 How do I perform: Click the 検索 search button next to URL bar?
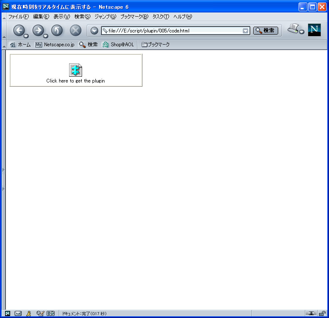pos(265,31)
